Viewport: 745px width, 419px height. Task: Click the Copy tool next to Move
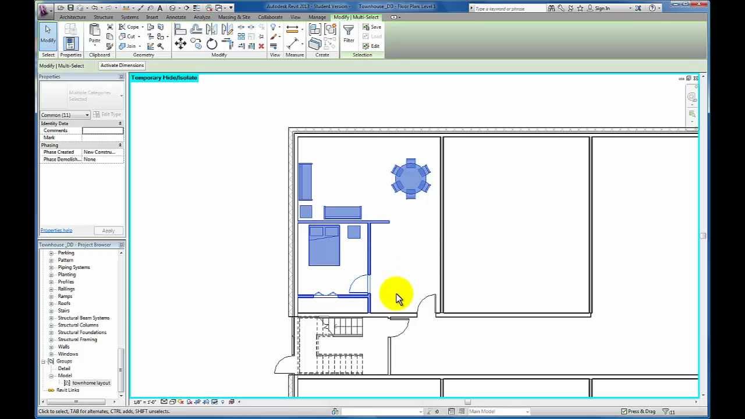[x=196, y=44]
